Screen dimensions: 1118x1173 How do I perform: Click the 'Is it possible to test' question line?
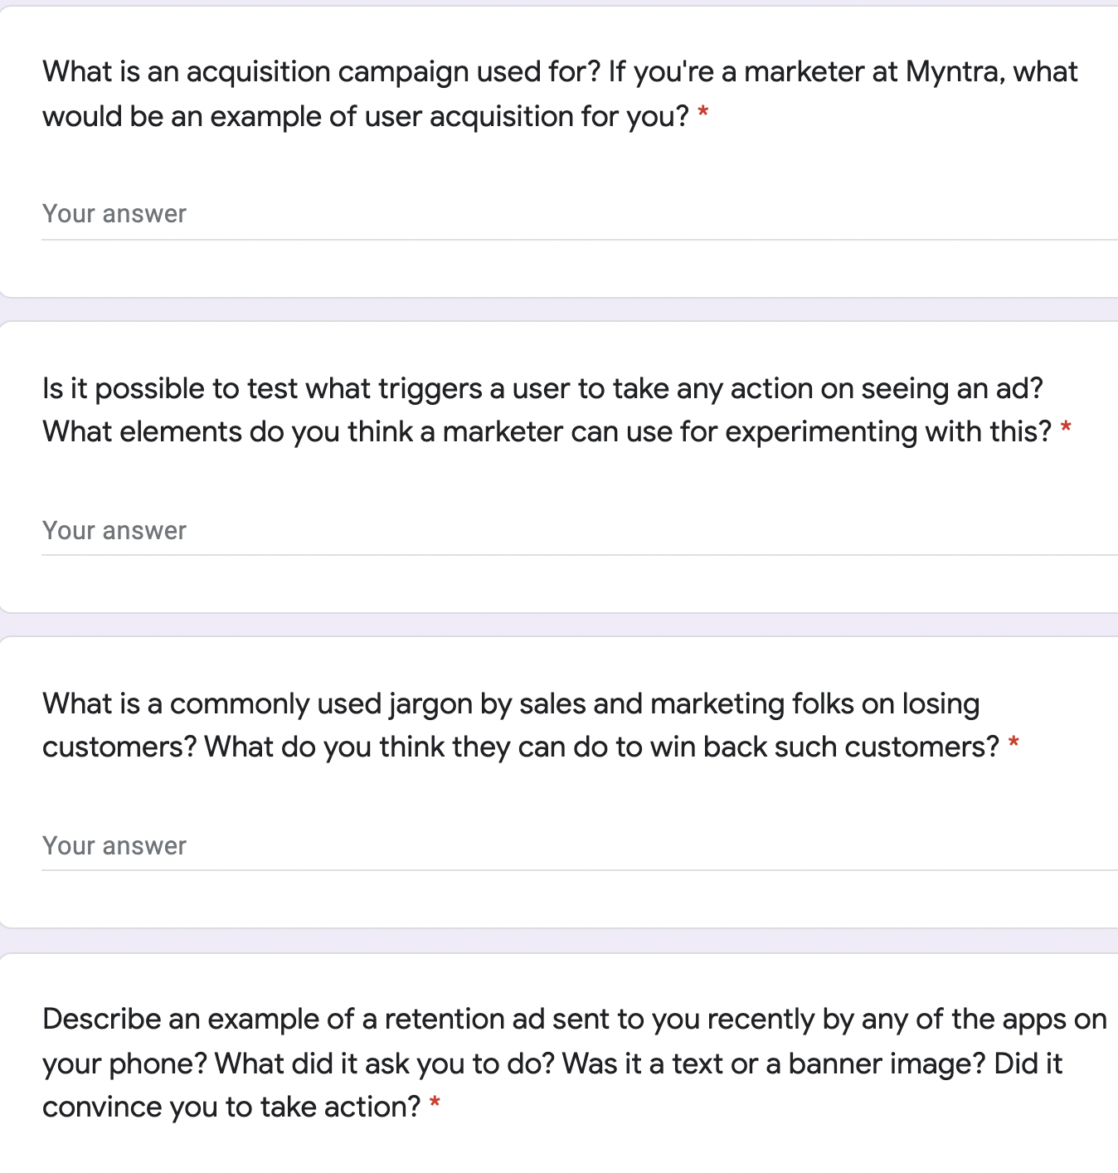542,388
